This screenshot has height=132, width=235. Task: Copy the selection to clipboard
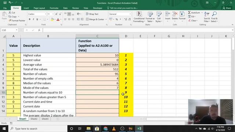coord(13,16)
